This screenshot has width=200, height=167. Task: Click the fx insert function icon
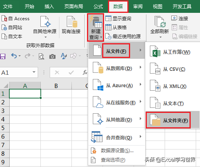[x=85, y=72]
